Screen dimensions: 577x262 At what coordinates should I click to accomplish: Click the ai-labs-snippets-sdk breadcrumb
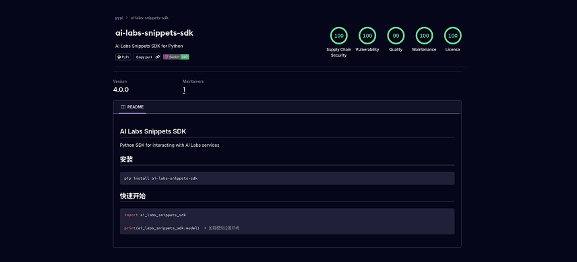click(150, 18)
